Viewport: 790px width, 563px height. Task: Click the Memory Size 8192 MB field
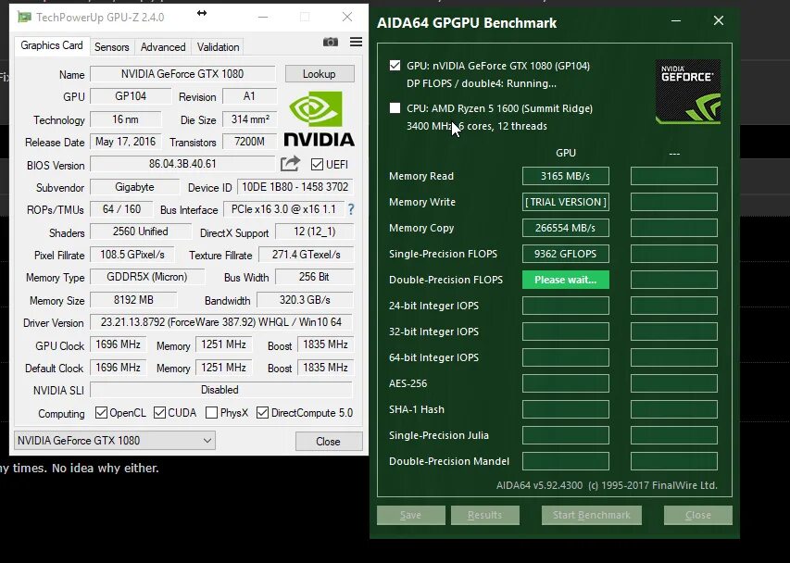pos(133,300)
